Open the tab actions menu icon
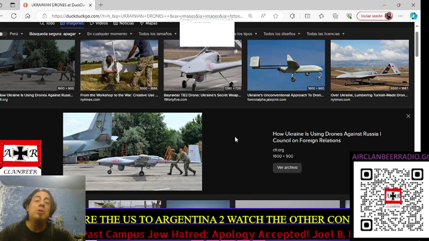Screen dimensions: 429x241 click(12, 5)
